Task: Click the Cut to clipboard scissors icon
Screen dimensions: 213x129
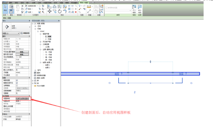Action: pos(23,6)
